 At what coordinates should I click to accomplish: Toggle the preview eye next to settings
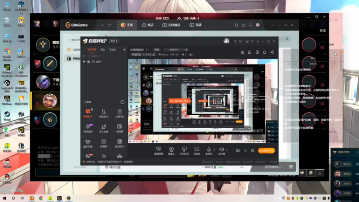pyautogui.click(x=245, y=150)
